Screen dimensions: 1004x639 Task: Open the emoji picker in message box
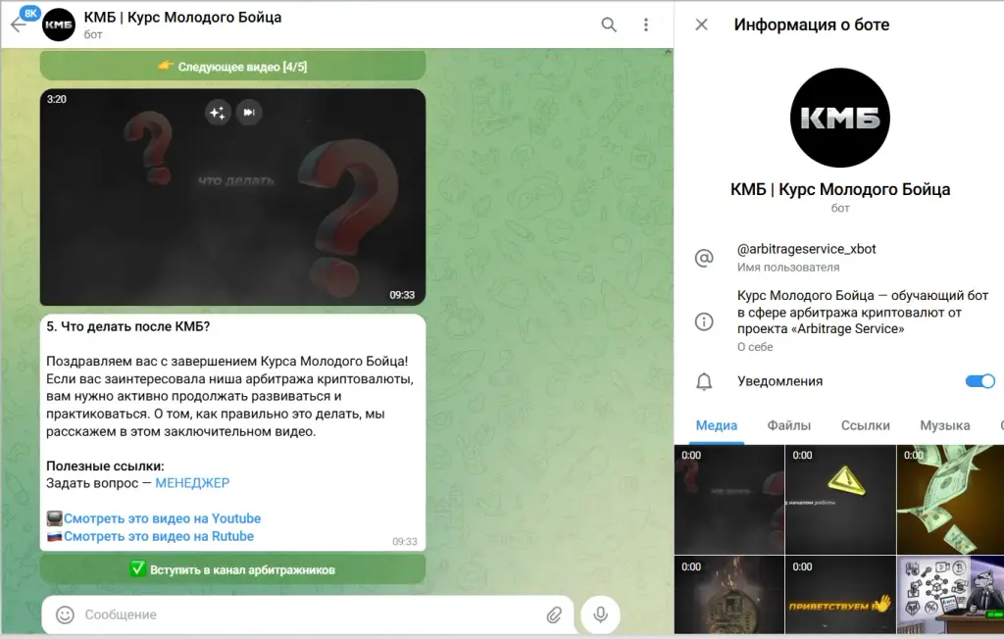(x=65, y=614)
